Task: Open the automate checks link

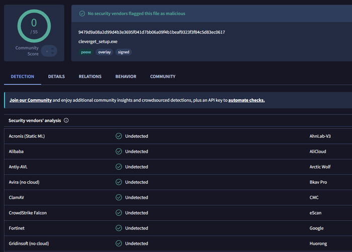Action: tap(246, 100)
